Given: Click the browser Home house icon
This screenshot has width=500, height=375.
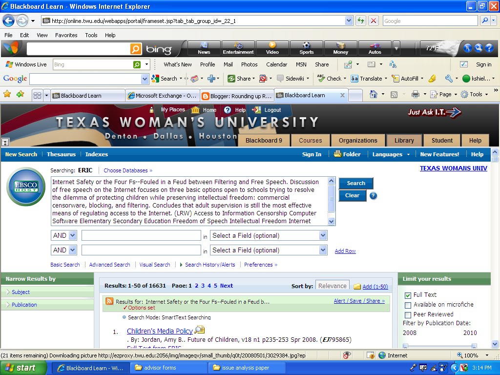Looking at the screenshot, I should pyautogui.click(x=374, y=94).
